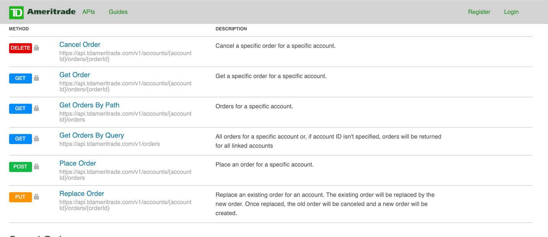548x237 pixels.
Task: Click the Replace Order endpoint URL
Action: click(x=126, y=205)
